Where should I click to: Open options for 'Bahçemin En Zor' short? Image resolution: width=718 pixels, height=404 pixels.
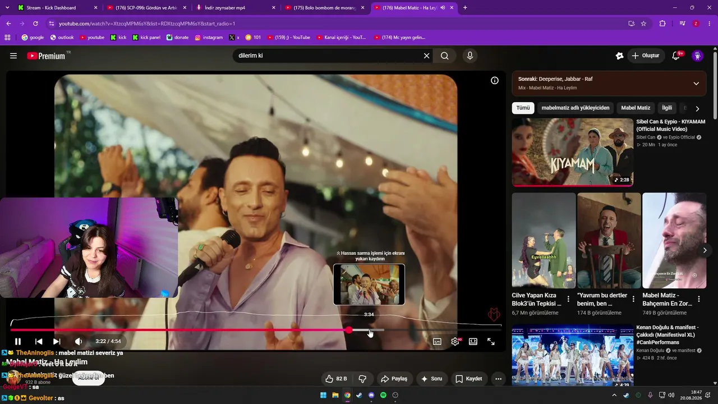[699, 299]
